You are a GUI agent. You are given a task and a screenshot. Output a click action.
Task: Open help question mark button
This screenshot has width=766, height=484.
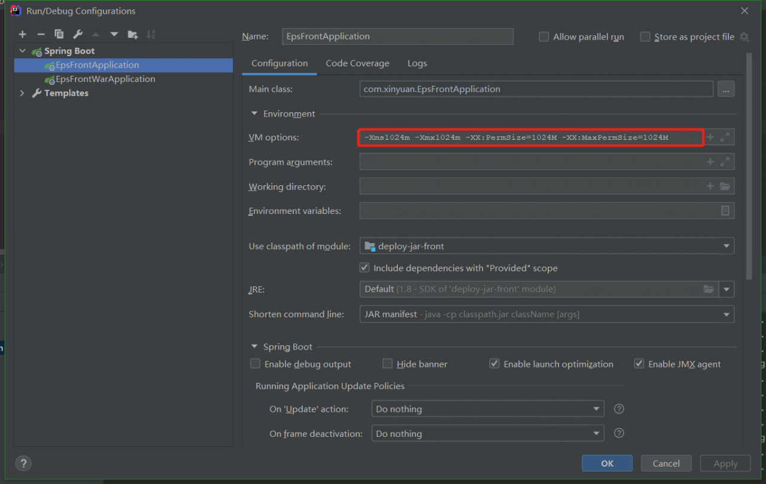tap(23, 463)
